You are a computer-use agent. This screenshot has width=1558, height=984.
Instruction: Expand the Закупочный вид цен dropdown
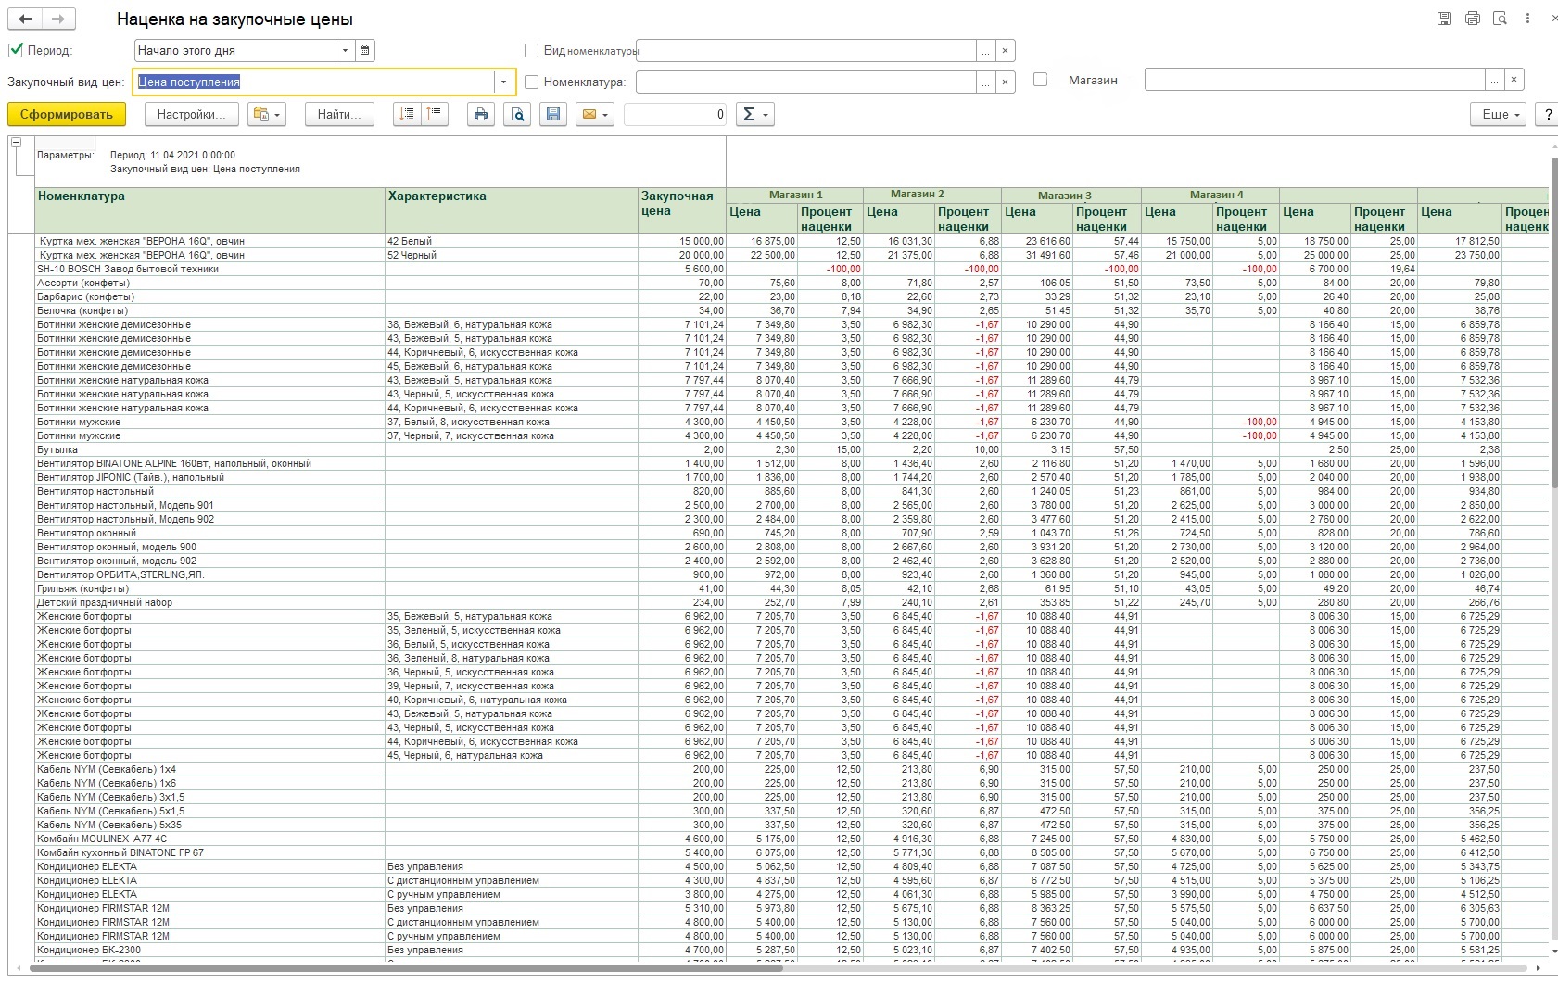click(504, 82)
